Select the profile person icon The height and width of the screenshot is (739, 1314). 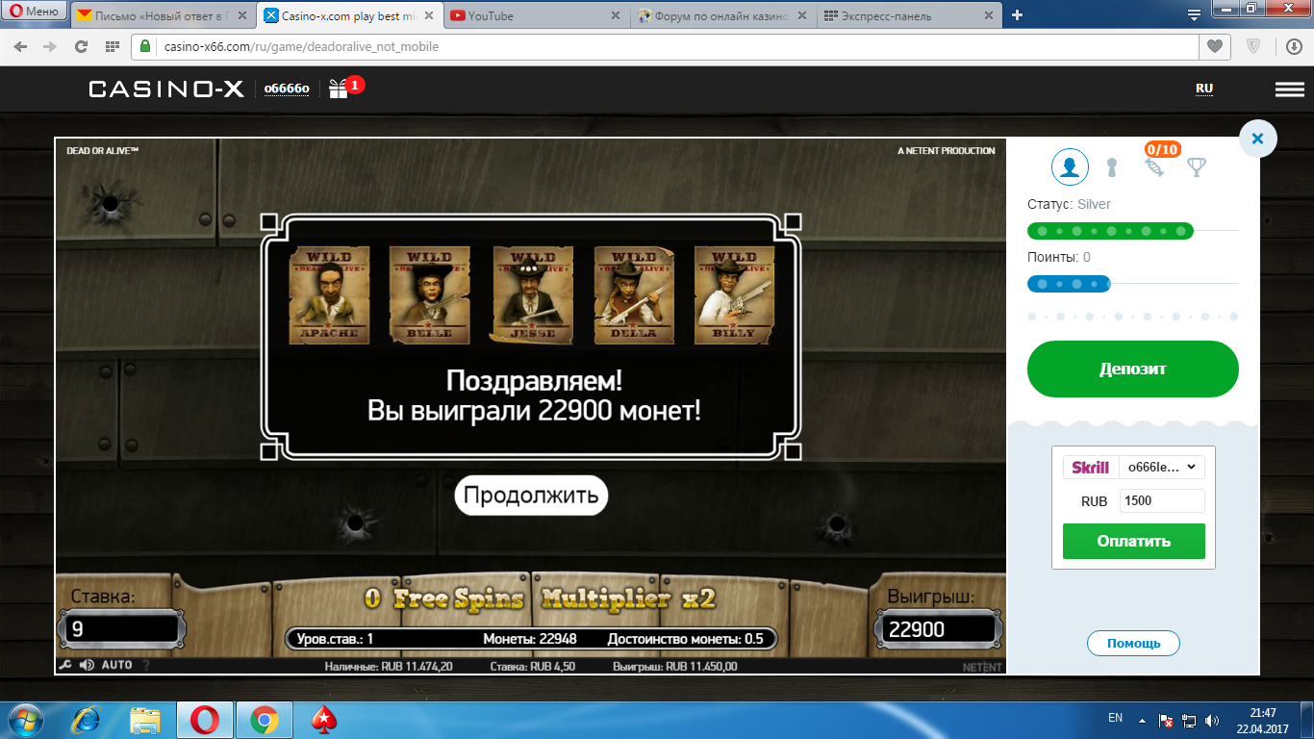click(1070, 167)
